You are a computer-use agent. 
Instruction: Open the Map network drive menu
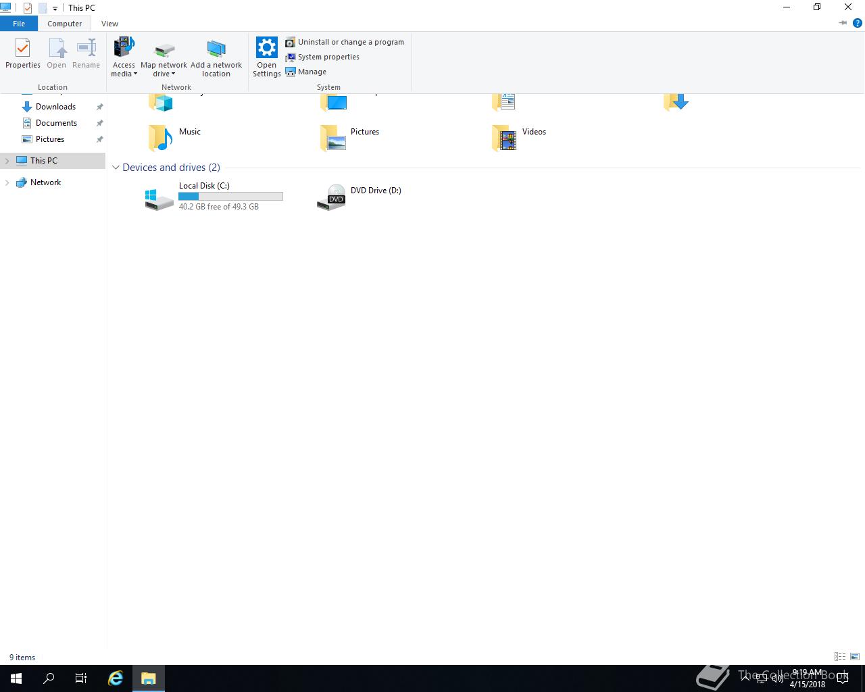coord(164,57)
